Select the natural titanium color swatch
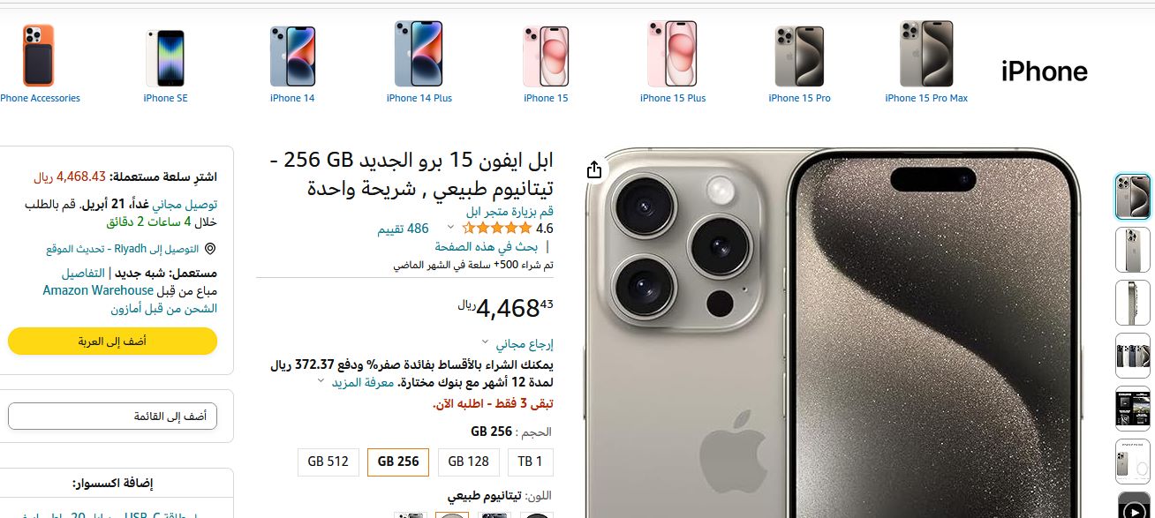This screenshot has height=518, width=1155. pyautogui.click(x=452, y=514)
